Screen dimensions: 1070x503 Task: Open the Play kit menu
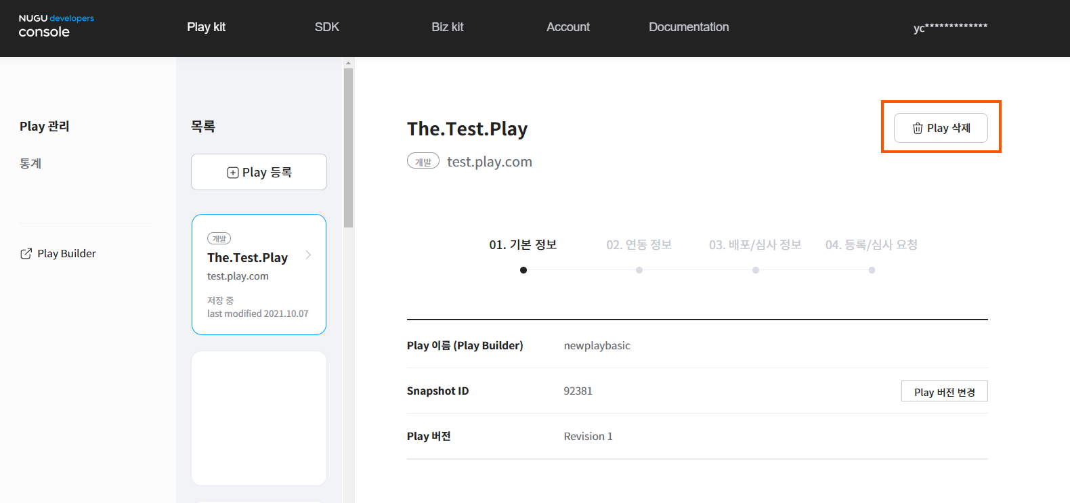(206, 27)
